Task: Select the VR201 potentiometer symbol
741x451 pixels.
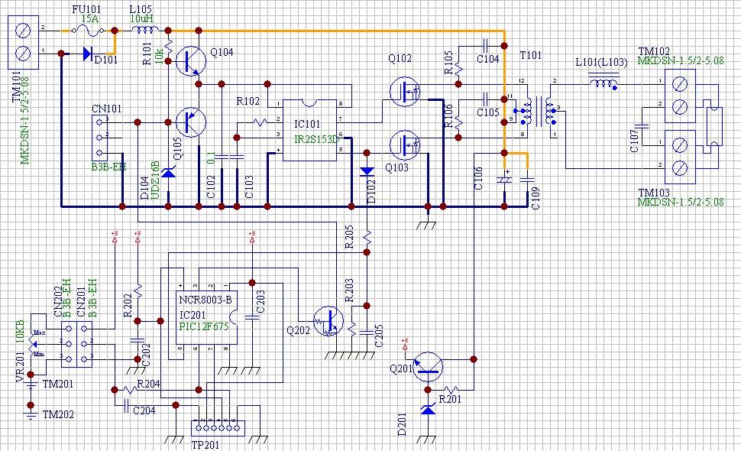Action: point(34,343)
